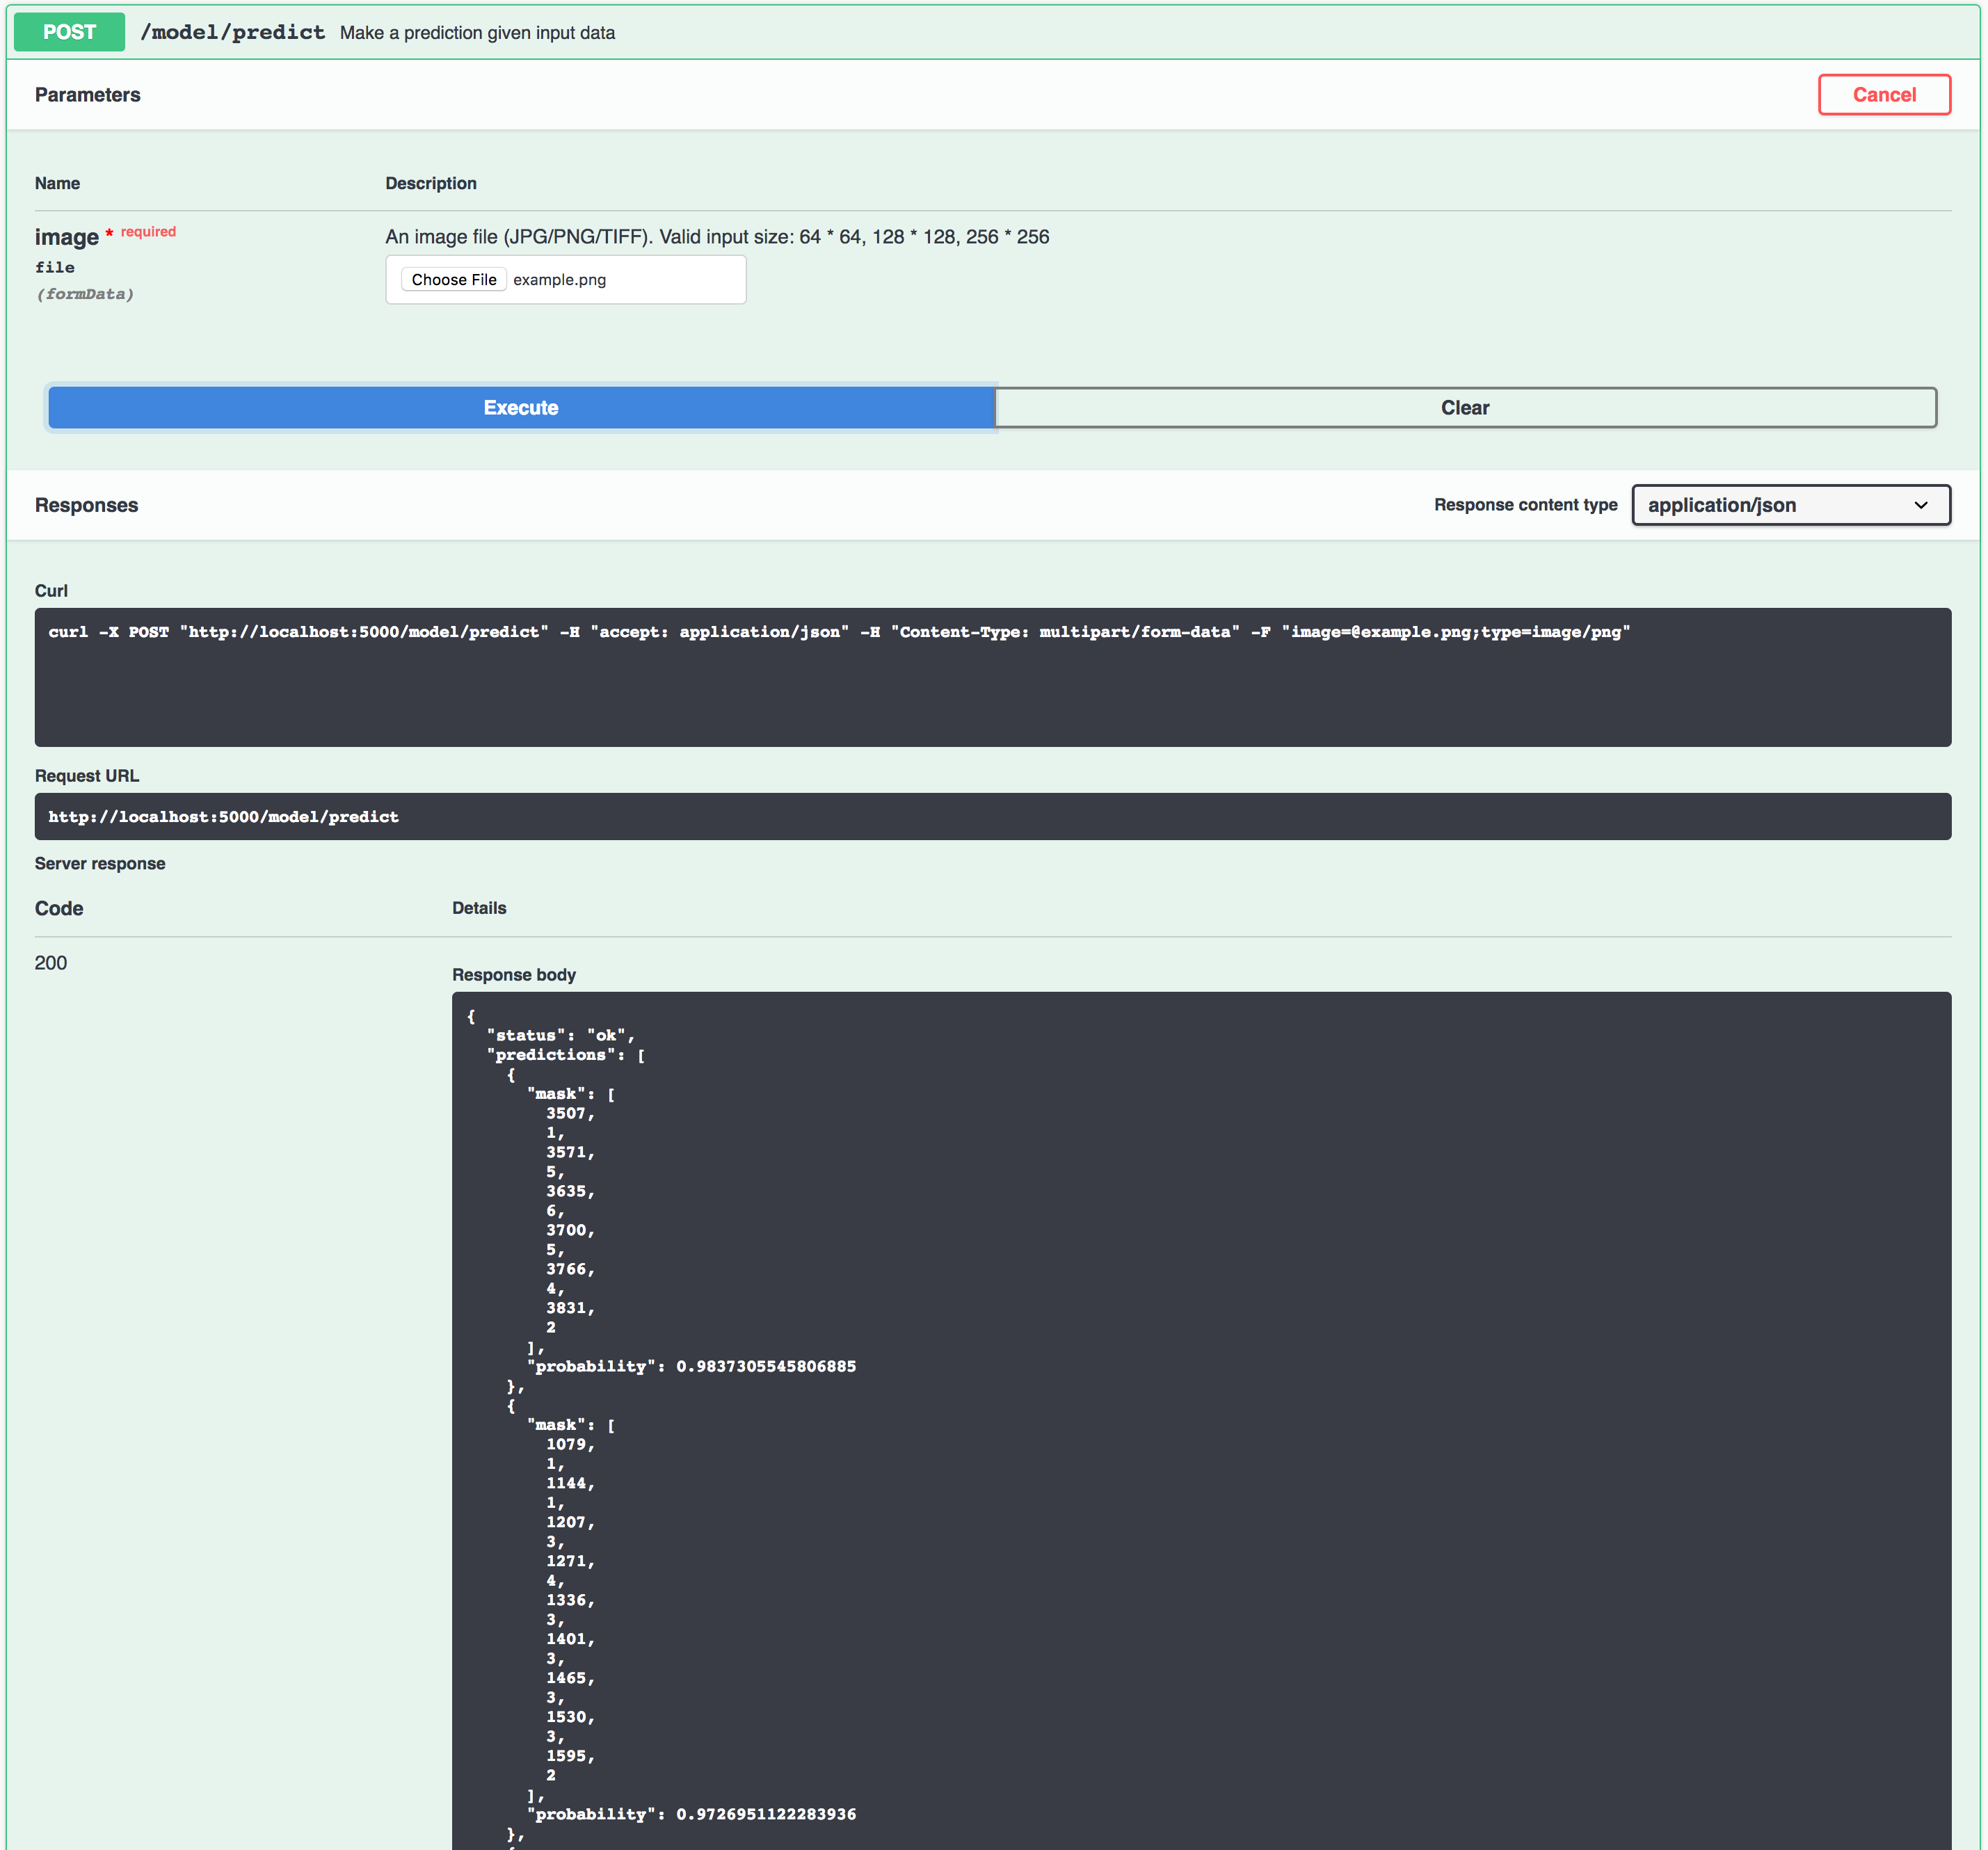Click the example.png file name field
The height and width of the screenshot is (1850, 1988).
559,280
